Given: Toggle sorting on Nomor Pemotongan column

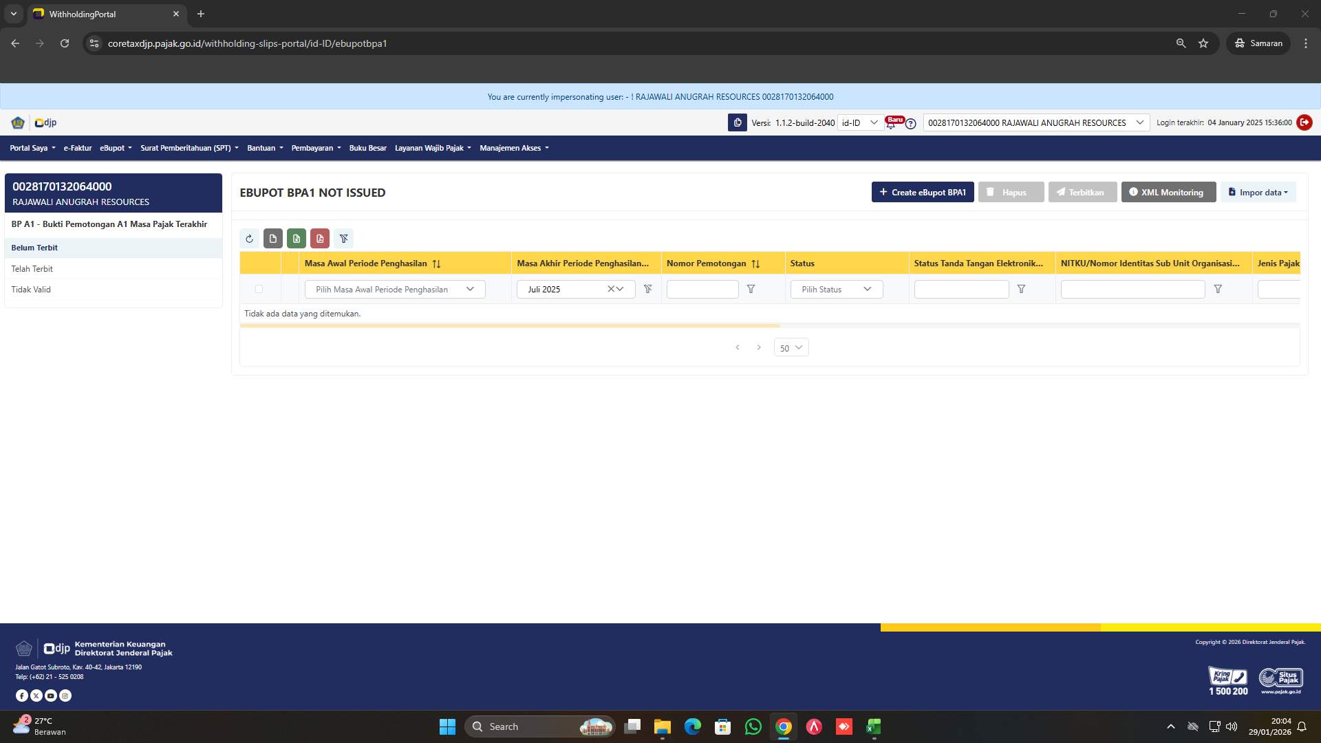Looking at the screenshot, I should click(x=756, y=263).
